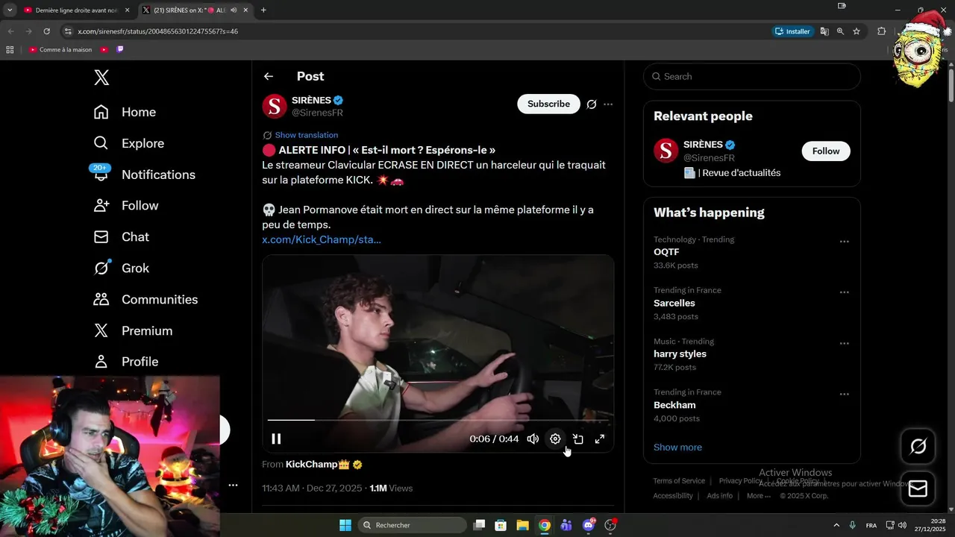This screenshot has width=955, height=537.
Task: Pause the video
Action: click(276, 439)
